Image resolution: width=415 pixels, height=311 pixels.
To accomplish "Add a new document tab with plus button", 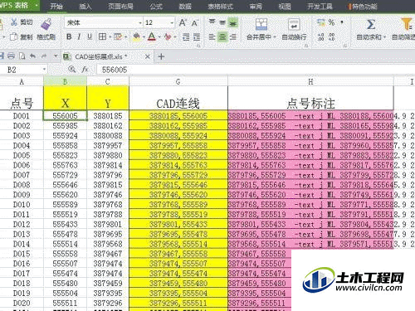I will pos(161,56).
